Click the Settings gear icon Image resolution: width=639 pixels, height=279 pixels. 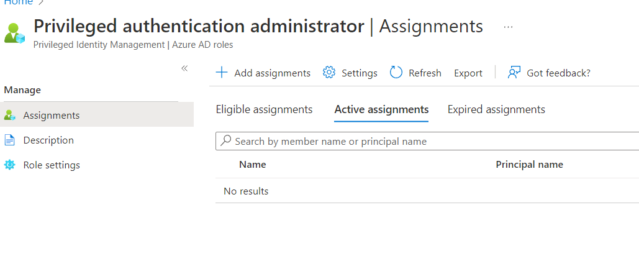[329, 73]
